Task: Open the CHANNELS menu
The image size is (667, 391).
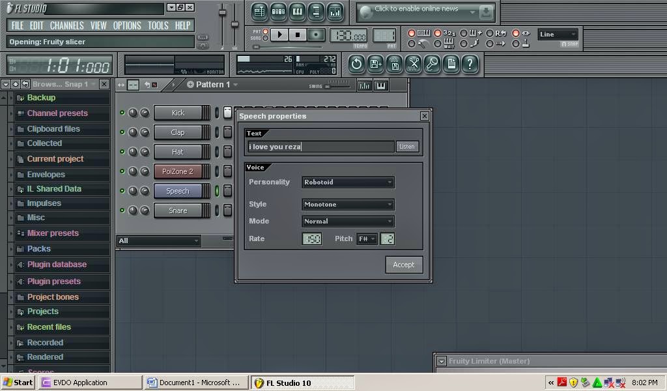Action: click(x=67, y=25)
